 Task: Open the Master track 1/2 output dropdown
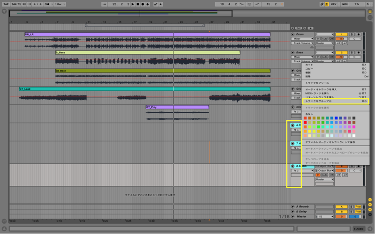point(324,217)
